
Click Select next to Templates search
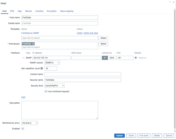(103, 38)
